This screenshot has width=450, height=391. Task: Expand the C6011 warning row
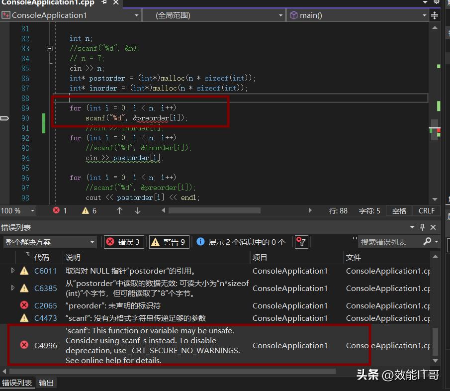pos(12,271)
